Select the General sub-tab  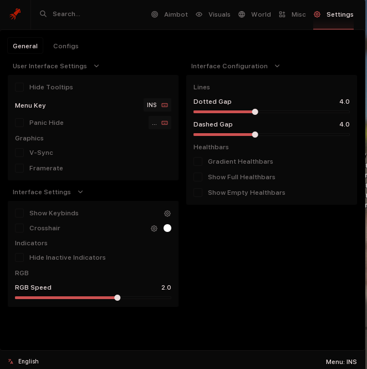[x=25, y=46]
